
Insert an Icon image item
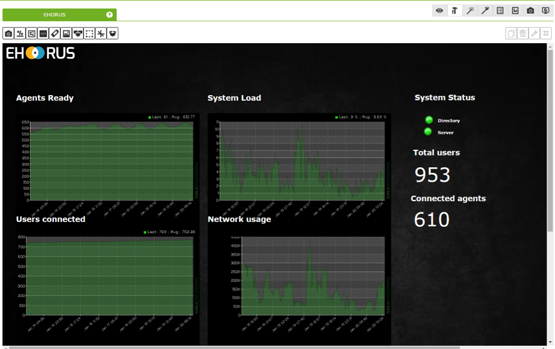pos(66,34)
